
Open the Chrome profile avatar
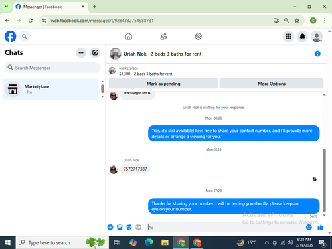point(313,21)
